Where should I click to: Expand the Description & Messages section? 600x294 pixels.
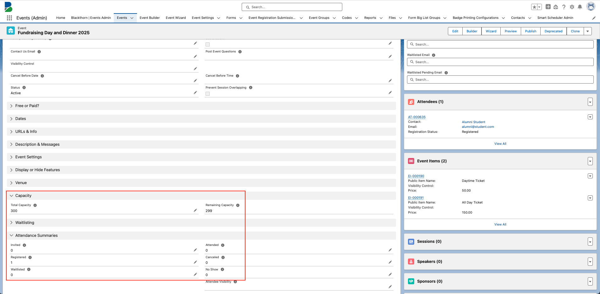point(201,144)
